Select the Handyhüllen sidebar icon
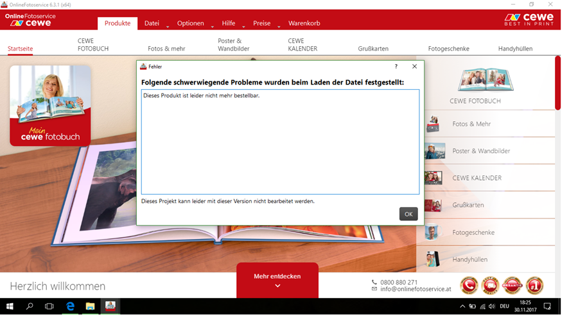 point(433,259)
